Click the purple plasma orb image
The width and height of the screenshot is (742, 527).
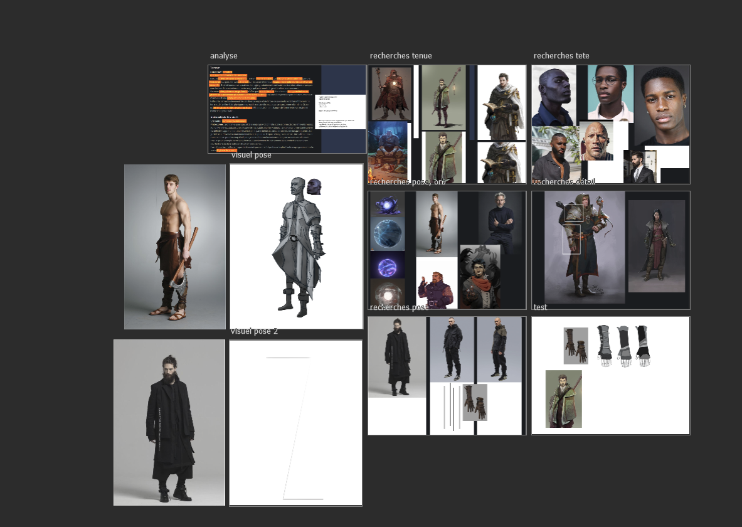387,267
